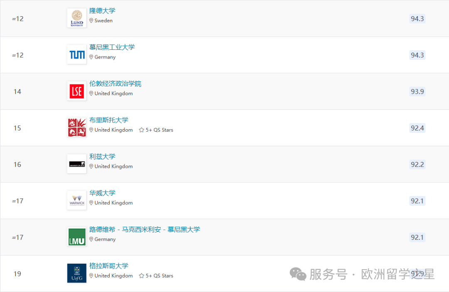The height and width of the screenshot is (292, 449).
Task: Click rank number 16
Action: [x=17, y=164]
